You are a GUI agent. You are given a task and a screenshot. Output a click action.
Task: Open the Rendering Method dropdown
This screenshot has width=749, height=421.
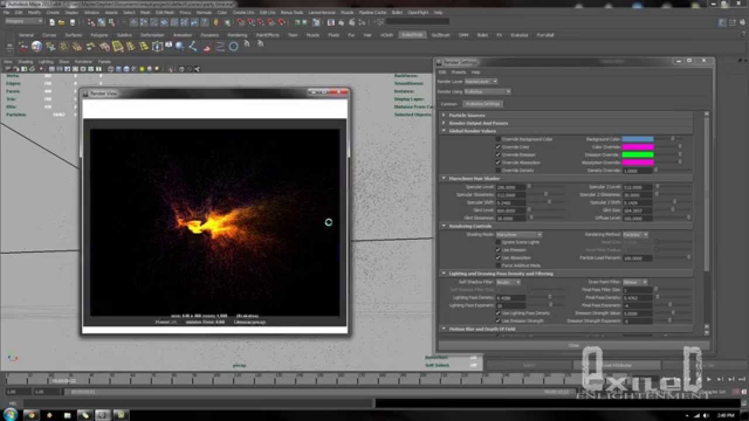point(635,234)
